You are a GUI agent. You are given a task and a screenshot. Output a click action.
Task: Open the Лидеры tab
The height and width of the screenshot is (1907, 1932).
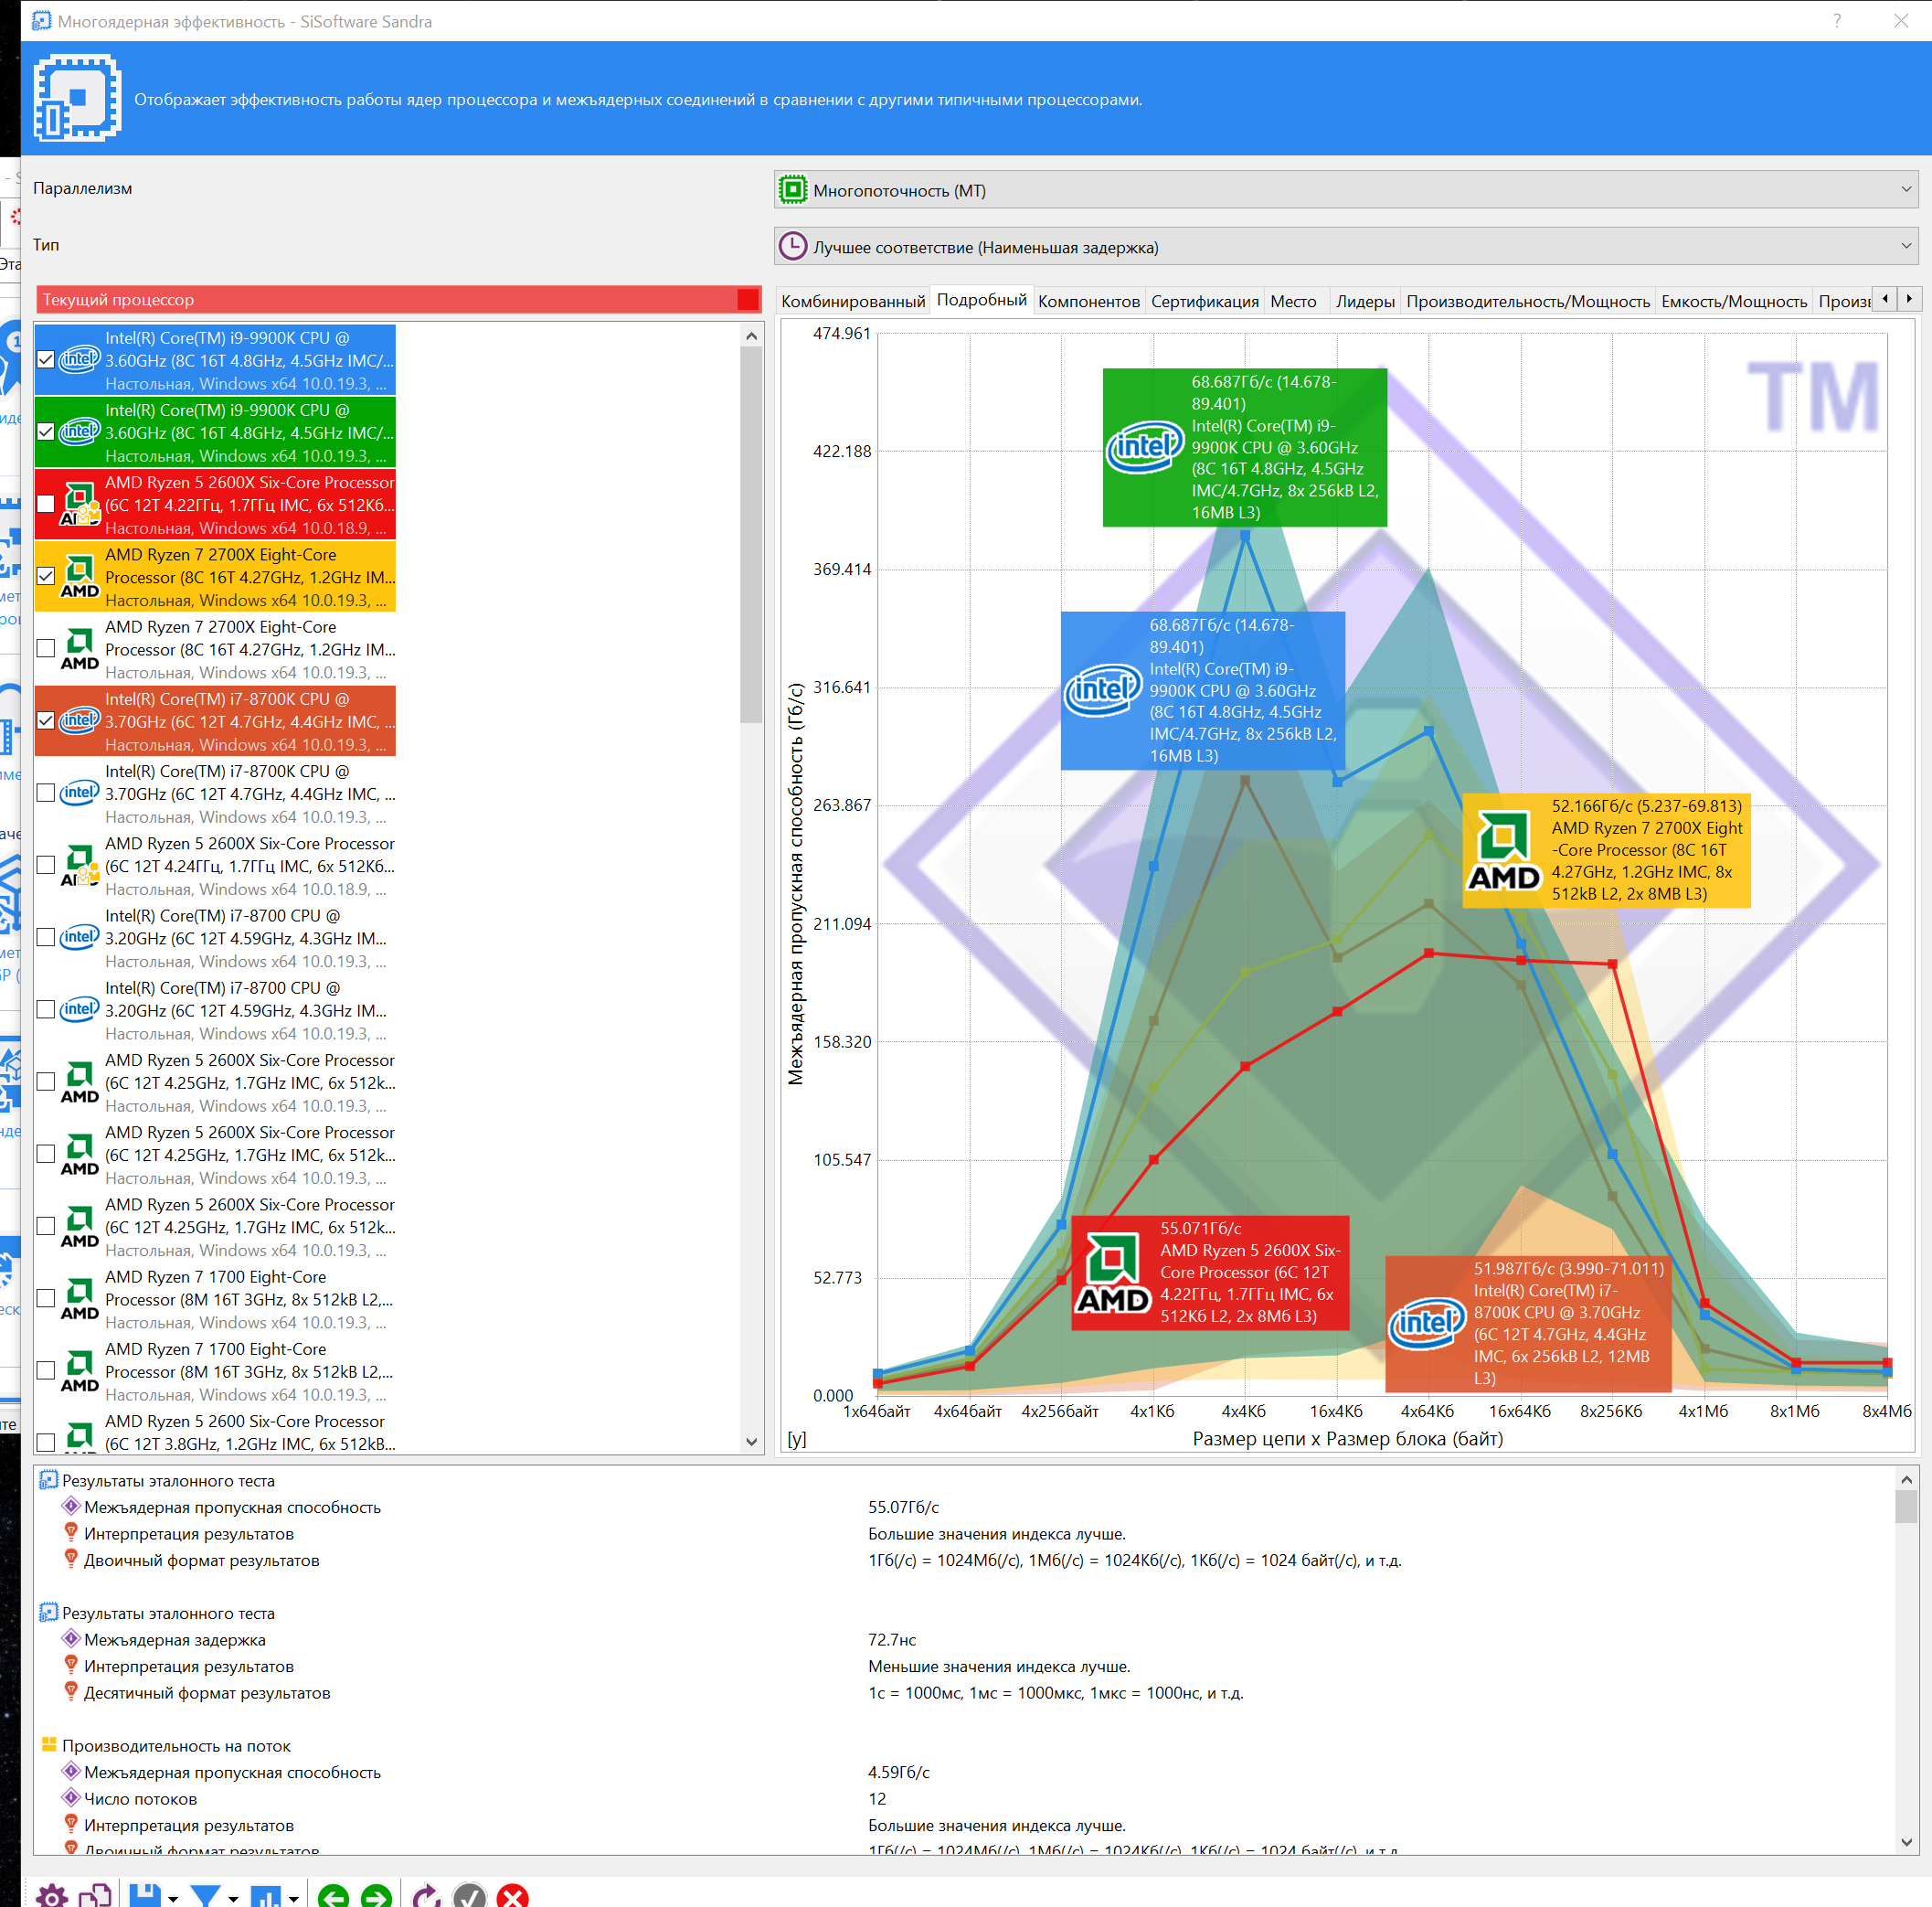(x=1364, y=301)
